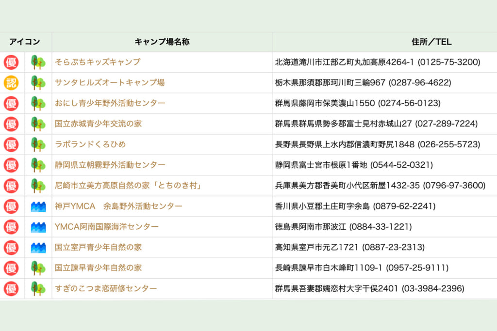
Task: Click the 優 badge for 国立諫早青少年自然の家
Action: point(11,268)
